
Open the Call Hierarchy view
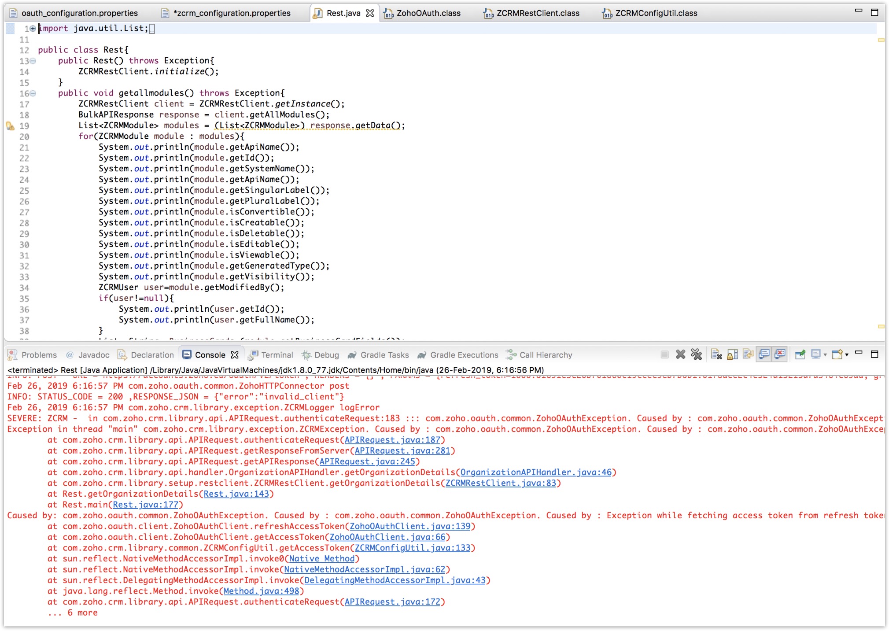(x=539, y=355)
